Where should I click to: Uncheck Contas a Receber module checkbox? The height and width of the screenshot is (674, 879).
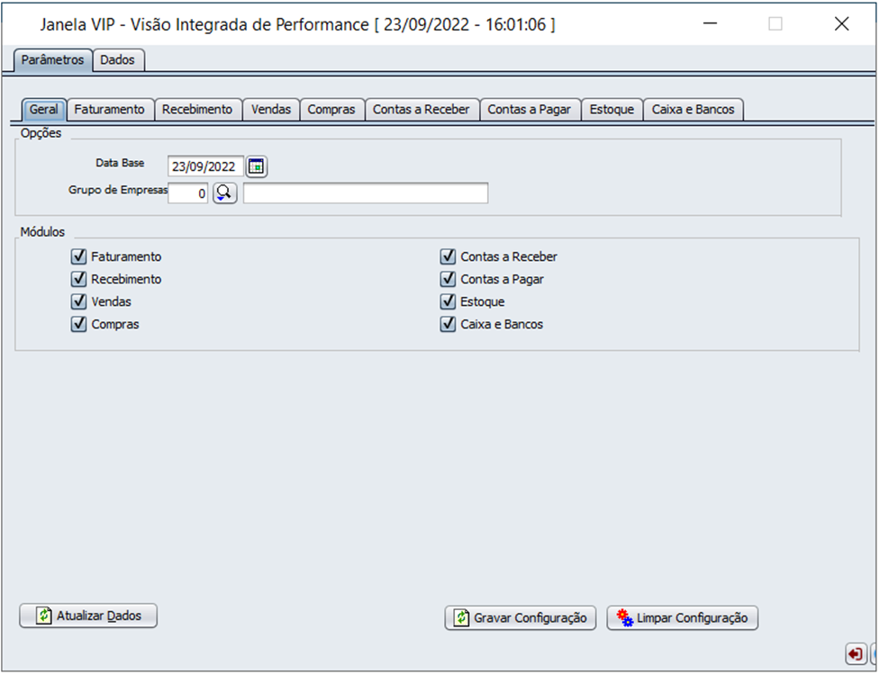[x=448, y=256]
